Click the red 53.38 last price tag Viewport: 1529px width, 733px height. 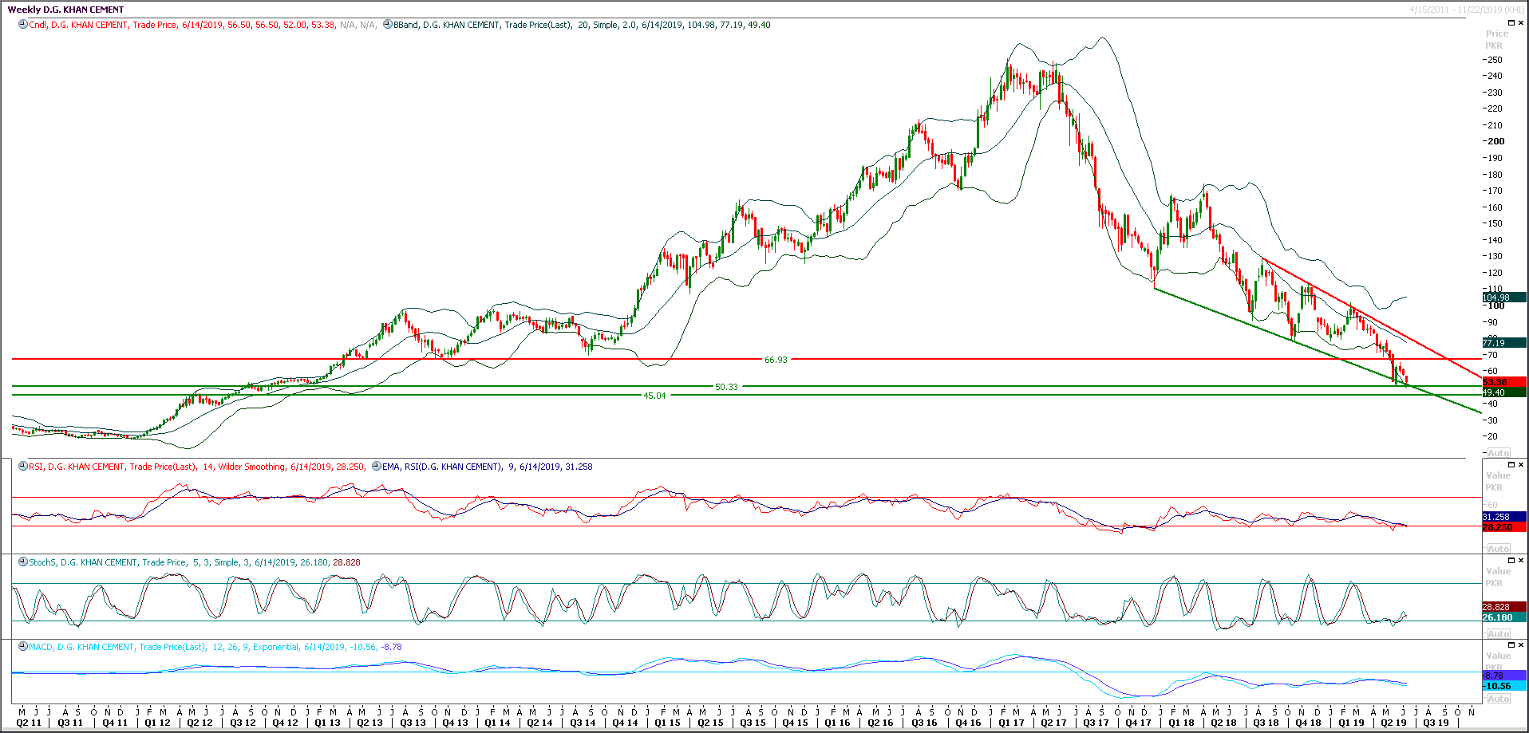(1504, 383)
